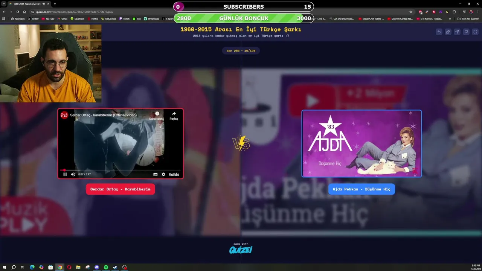Image resolution: width=482 pixels, height=271 pixels.
Task: Open the Deprem Çantası bookmark
Action: coord(400,18)
